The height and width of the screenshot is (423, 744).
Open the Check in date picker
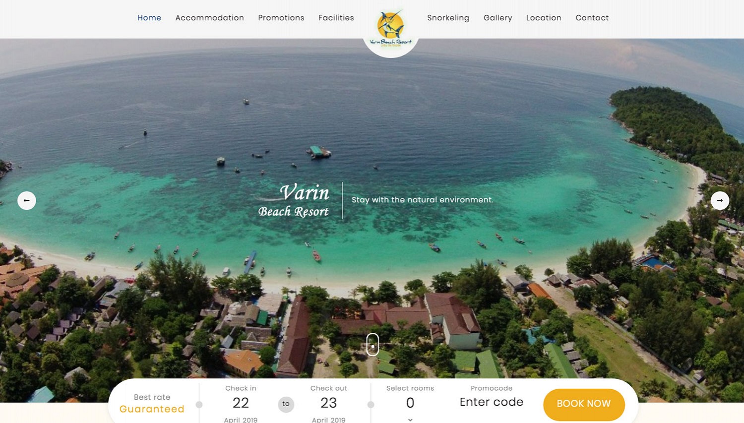tap(241, 404)
